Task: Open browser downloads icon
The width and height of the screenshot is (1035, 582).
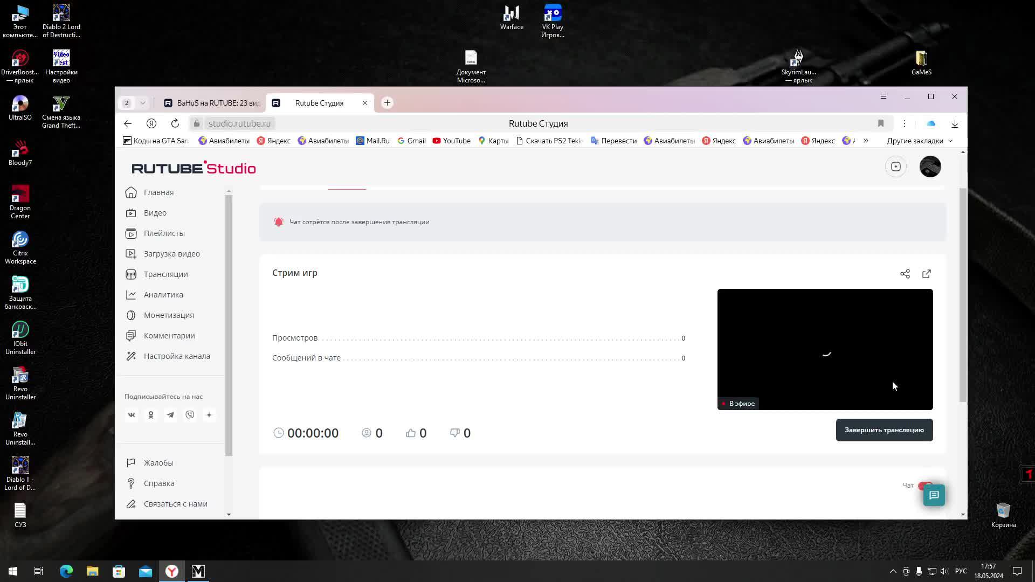Action: (955, 123)
